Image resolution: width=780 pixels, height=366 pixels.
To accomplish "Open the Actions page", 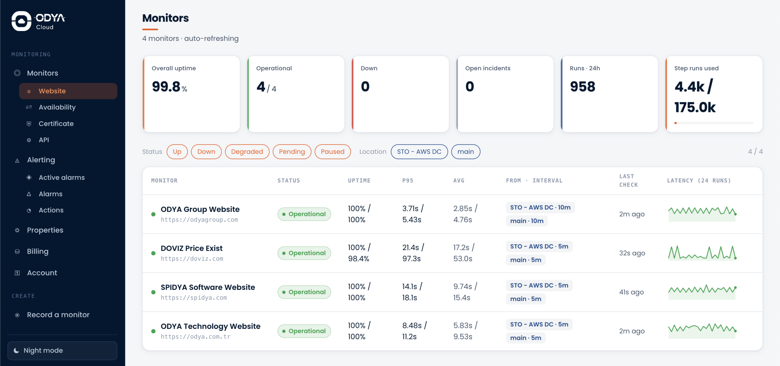I will pyautogui.click(x=68, y=210).
